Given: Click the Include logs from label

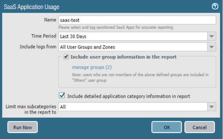Looking at the screenshot, I should tap(38, 47).
